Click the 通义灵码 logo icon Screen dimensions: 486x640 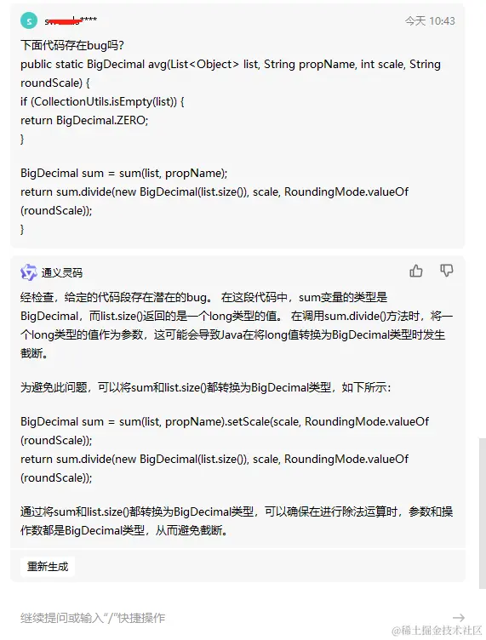[29, 272]
